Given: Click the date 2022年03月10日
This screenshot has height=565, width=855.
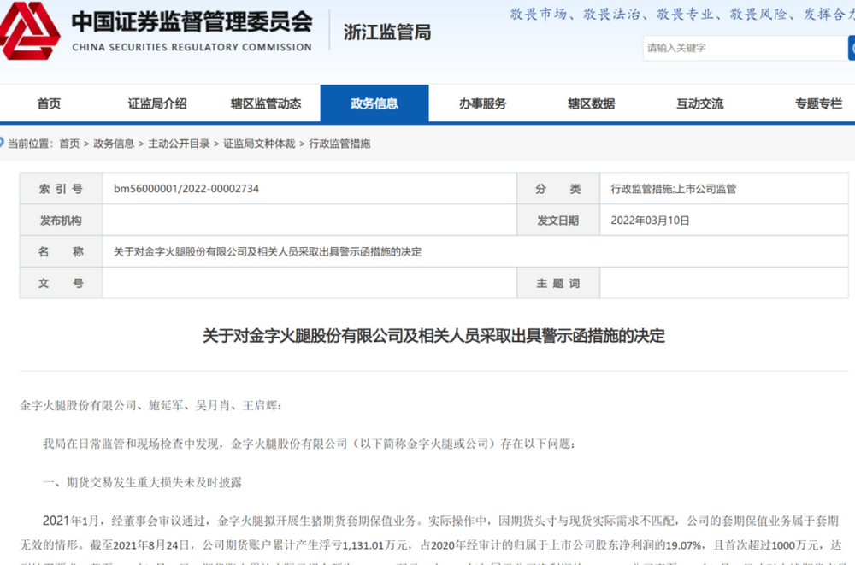Looking at the screenshot, I should coord(650,221).
